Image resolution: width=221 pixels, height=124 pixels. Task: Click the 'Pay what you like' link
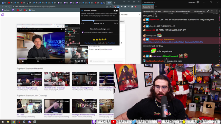90,43
